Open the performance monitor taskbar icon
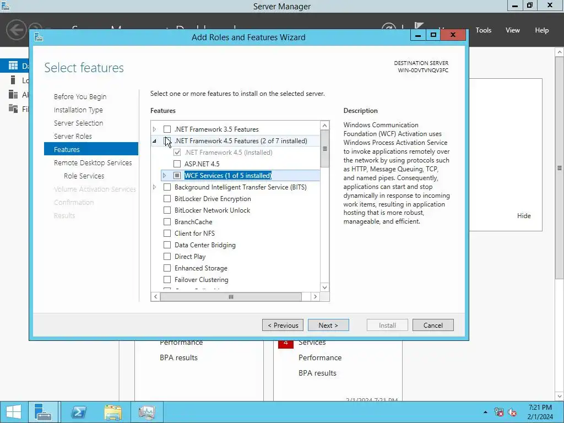This screenshot has height=423, width=564. tap(147, 412)
